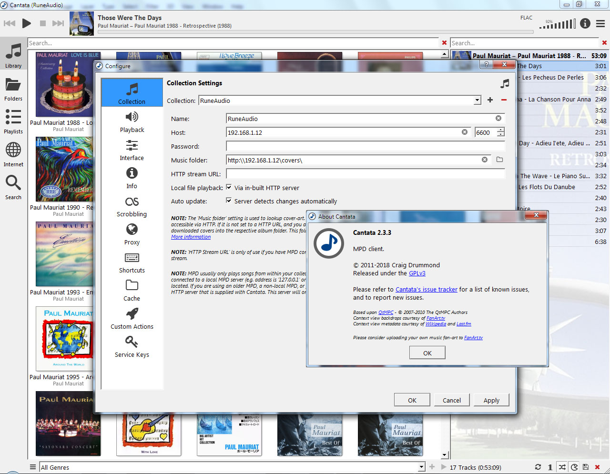Select Playback in Configure sidebar
The height and width of the screenshot is (474, 610).
[132, 122]
